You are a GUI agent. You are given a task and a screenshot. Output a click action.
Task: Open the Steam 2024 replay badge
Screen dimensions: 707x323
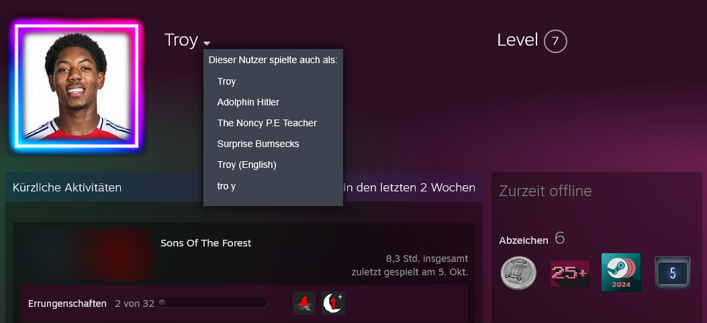coord(621,272)
